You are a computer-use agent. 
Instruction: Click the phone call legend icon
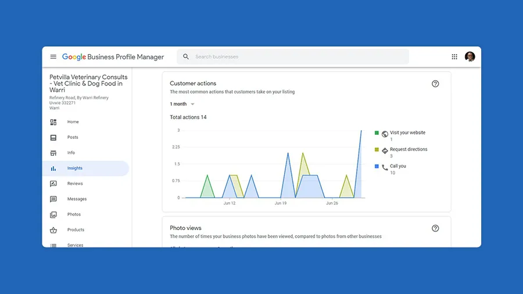pyautogui.click(x=385, y=167)
